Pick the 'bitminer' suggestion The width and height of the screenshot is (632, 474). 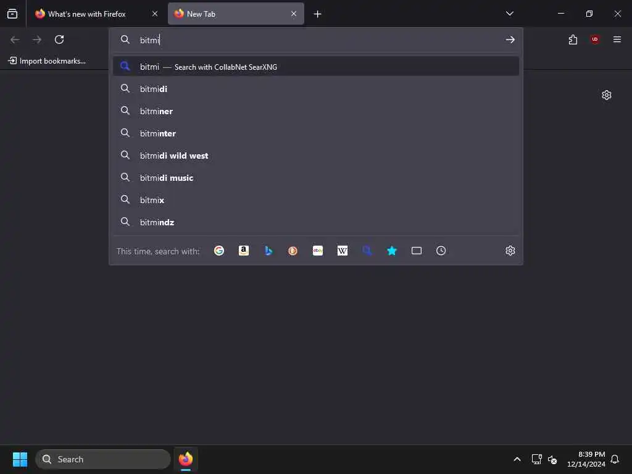[316, 111]
